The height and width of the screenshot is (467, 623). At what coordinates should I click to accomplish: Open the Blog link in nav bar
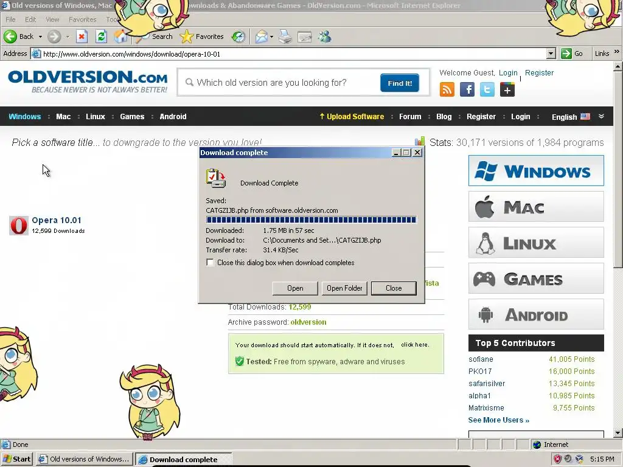pyautogui.click(x=444, y=116)
